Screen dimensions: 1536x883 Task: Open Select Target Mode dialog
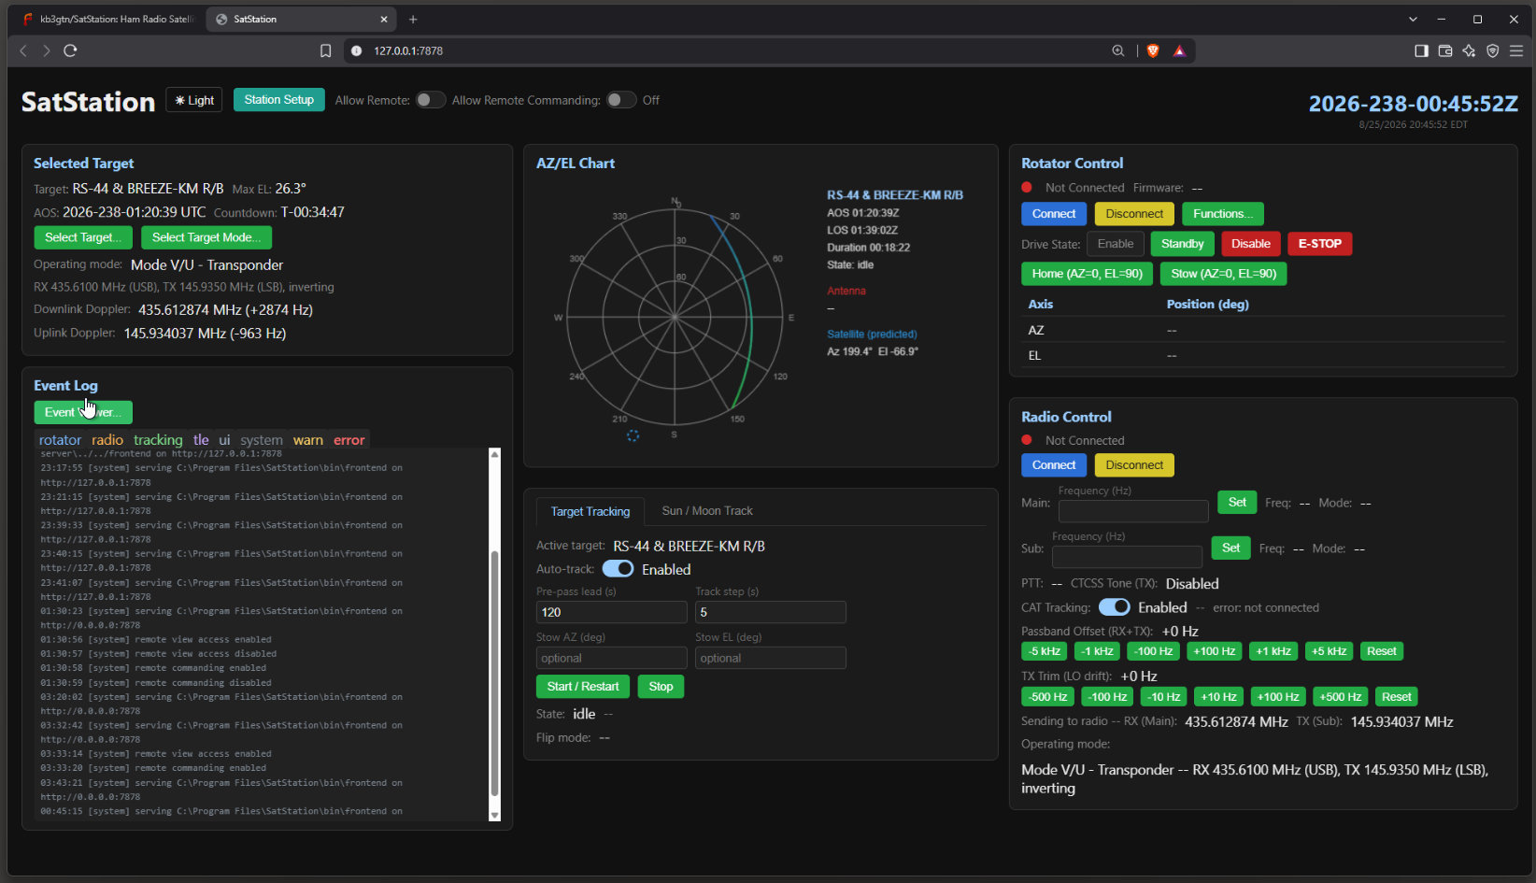(x=206, y=237)
